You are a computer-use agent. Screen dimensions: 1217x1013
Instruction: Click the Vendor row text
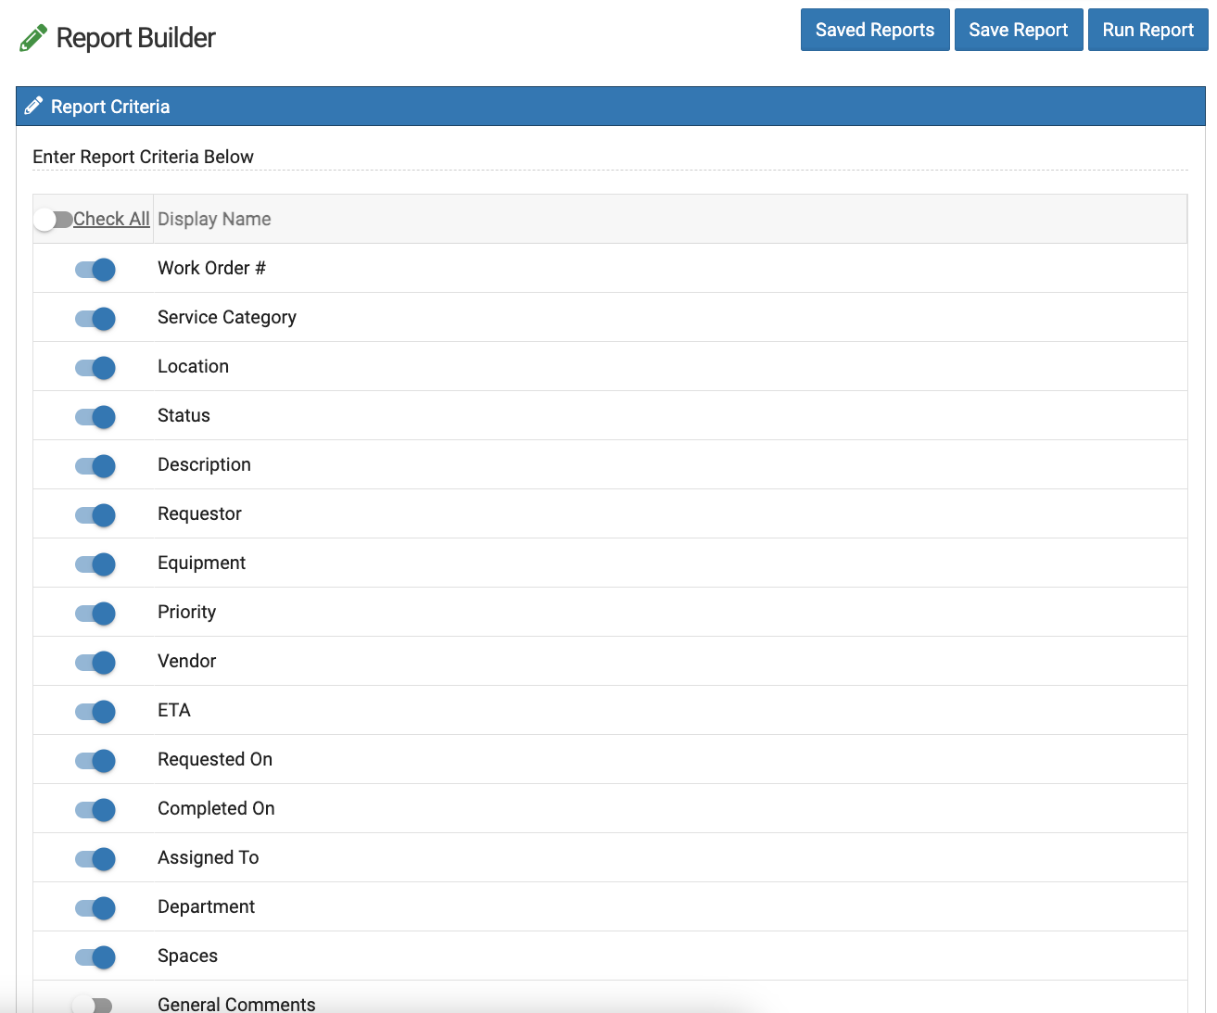(186, 661)
